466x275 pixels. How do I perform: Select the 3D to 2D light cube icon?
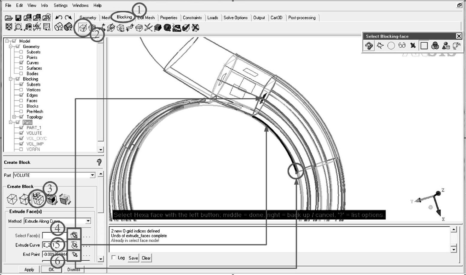point(65,199)
